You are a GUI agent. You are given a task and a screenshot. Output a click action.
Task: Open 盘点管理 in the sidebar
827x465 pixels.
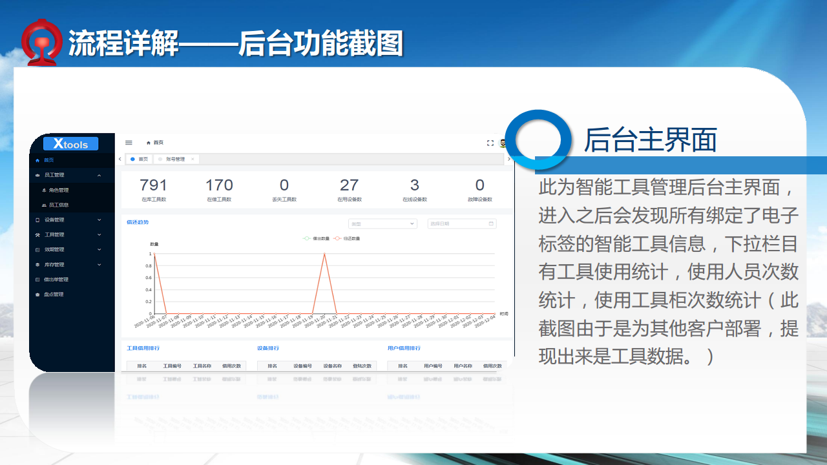(x=72, y=294)
